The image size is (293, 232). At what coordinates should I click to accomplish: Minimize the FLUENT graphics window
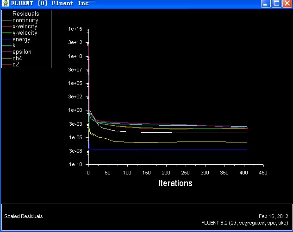(x=265, y=4)
